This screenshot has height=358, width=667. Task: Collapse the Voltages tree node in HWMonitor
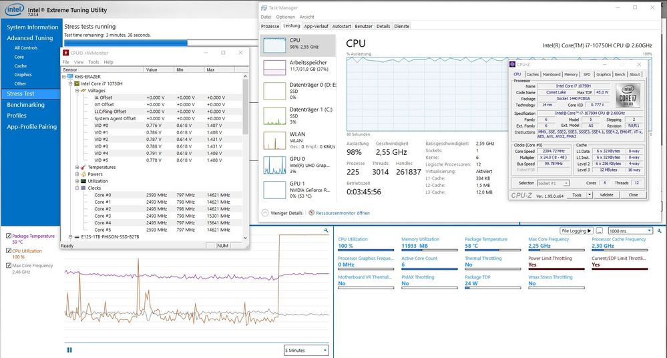[77, 90]
